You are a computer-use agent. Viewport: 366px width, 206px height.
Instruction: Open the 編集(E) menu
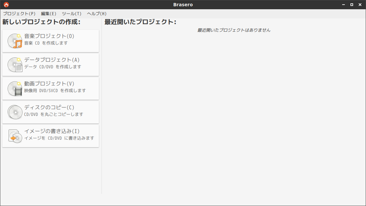point(49,14)
